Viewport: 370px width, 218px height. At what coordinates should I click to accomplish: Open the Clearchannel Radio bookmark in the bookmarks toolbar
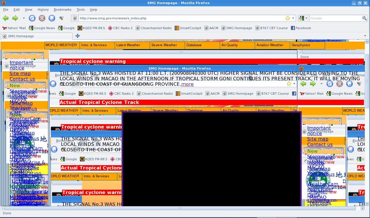[x=153, y=28]
